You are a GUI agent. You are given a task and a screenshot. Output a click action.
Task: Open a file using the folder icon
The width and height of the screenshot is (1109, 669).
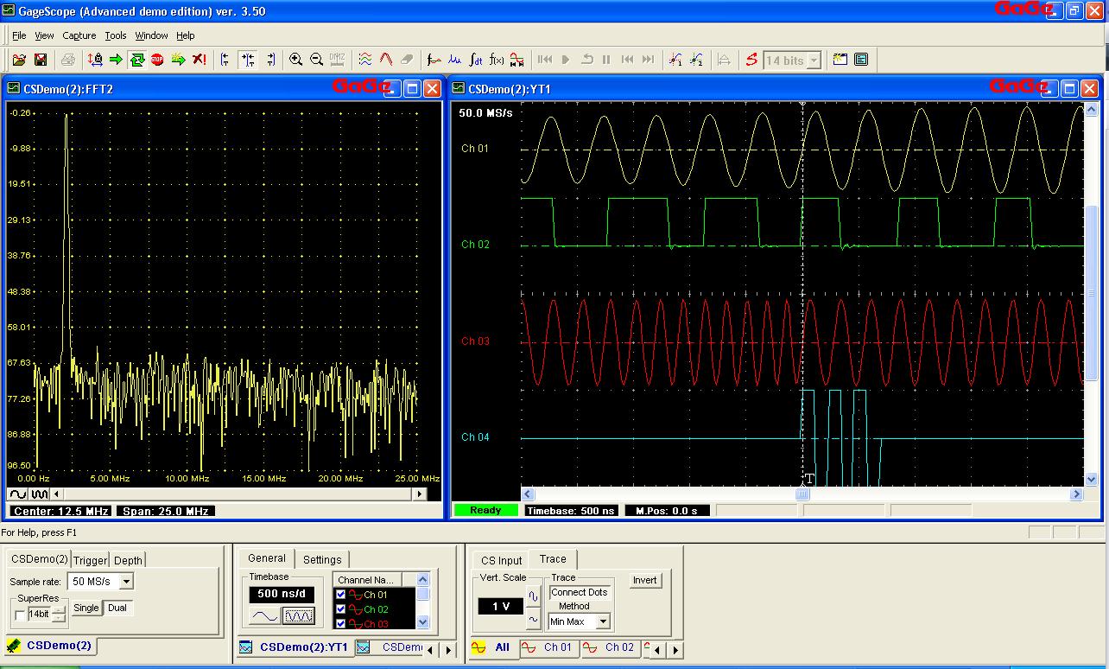coord(18,60)
